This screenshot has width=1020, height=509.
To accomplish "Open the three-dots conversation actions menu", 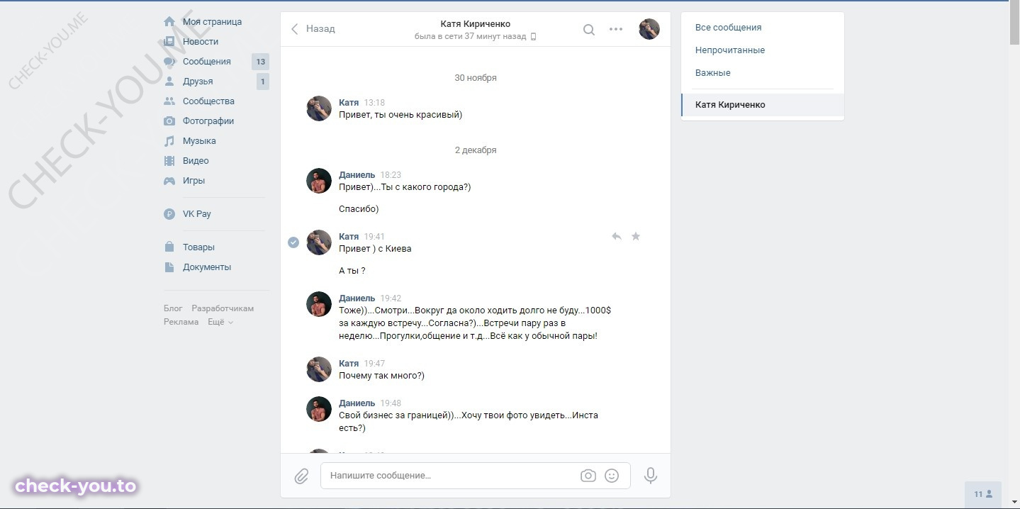I will [x=616, y=29].
